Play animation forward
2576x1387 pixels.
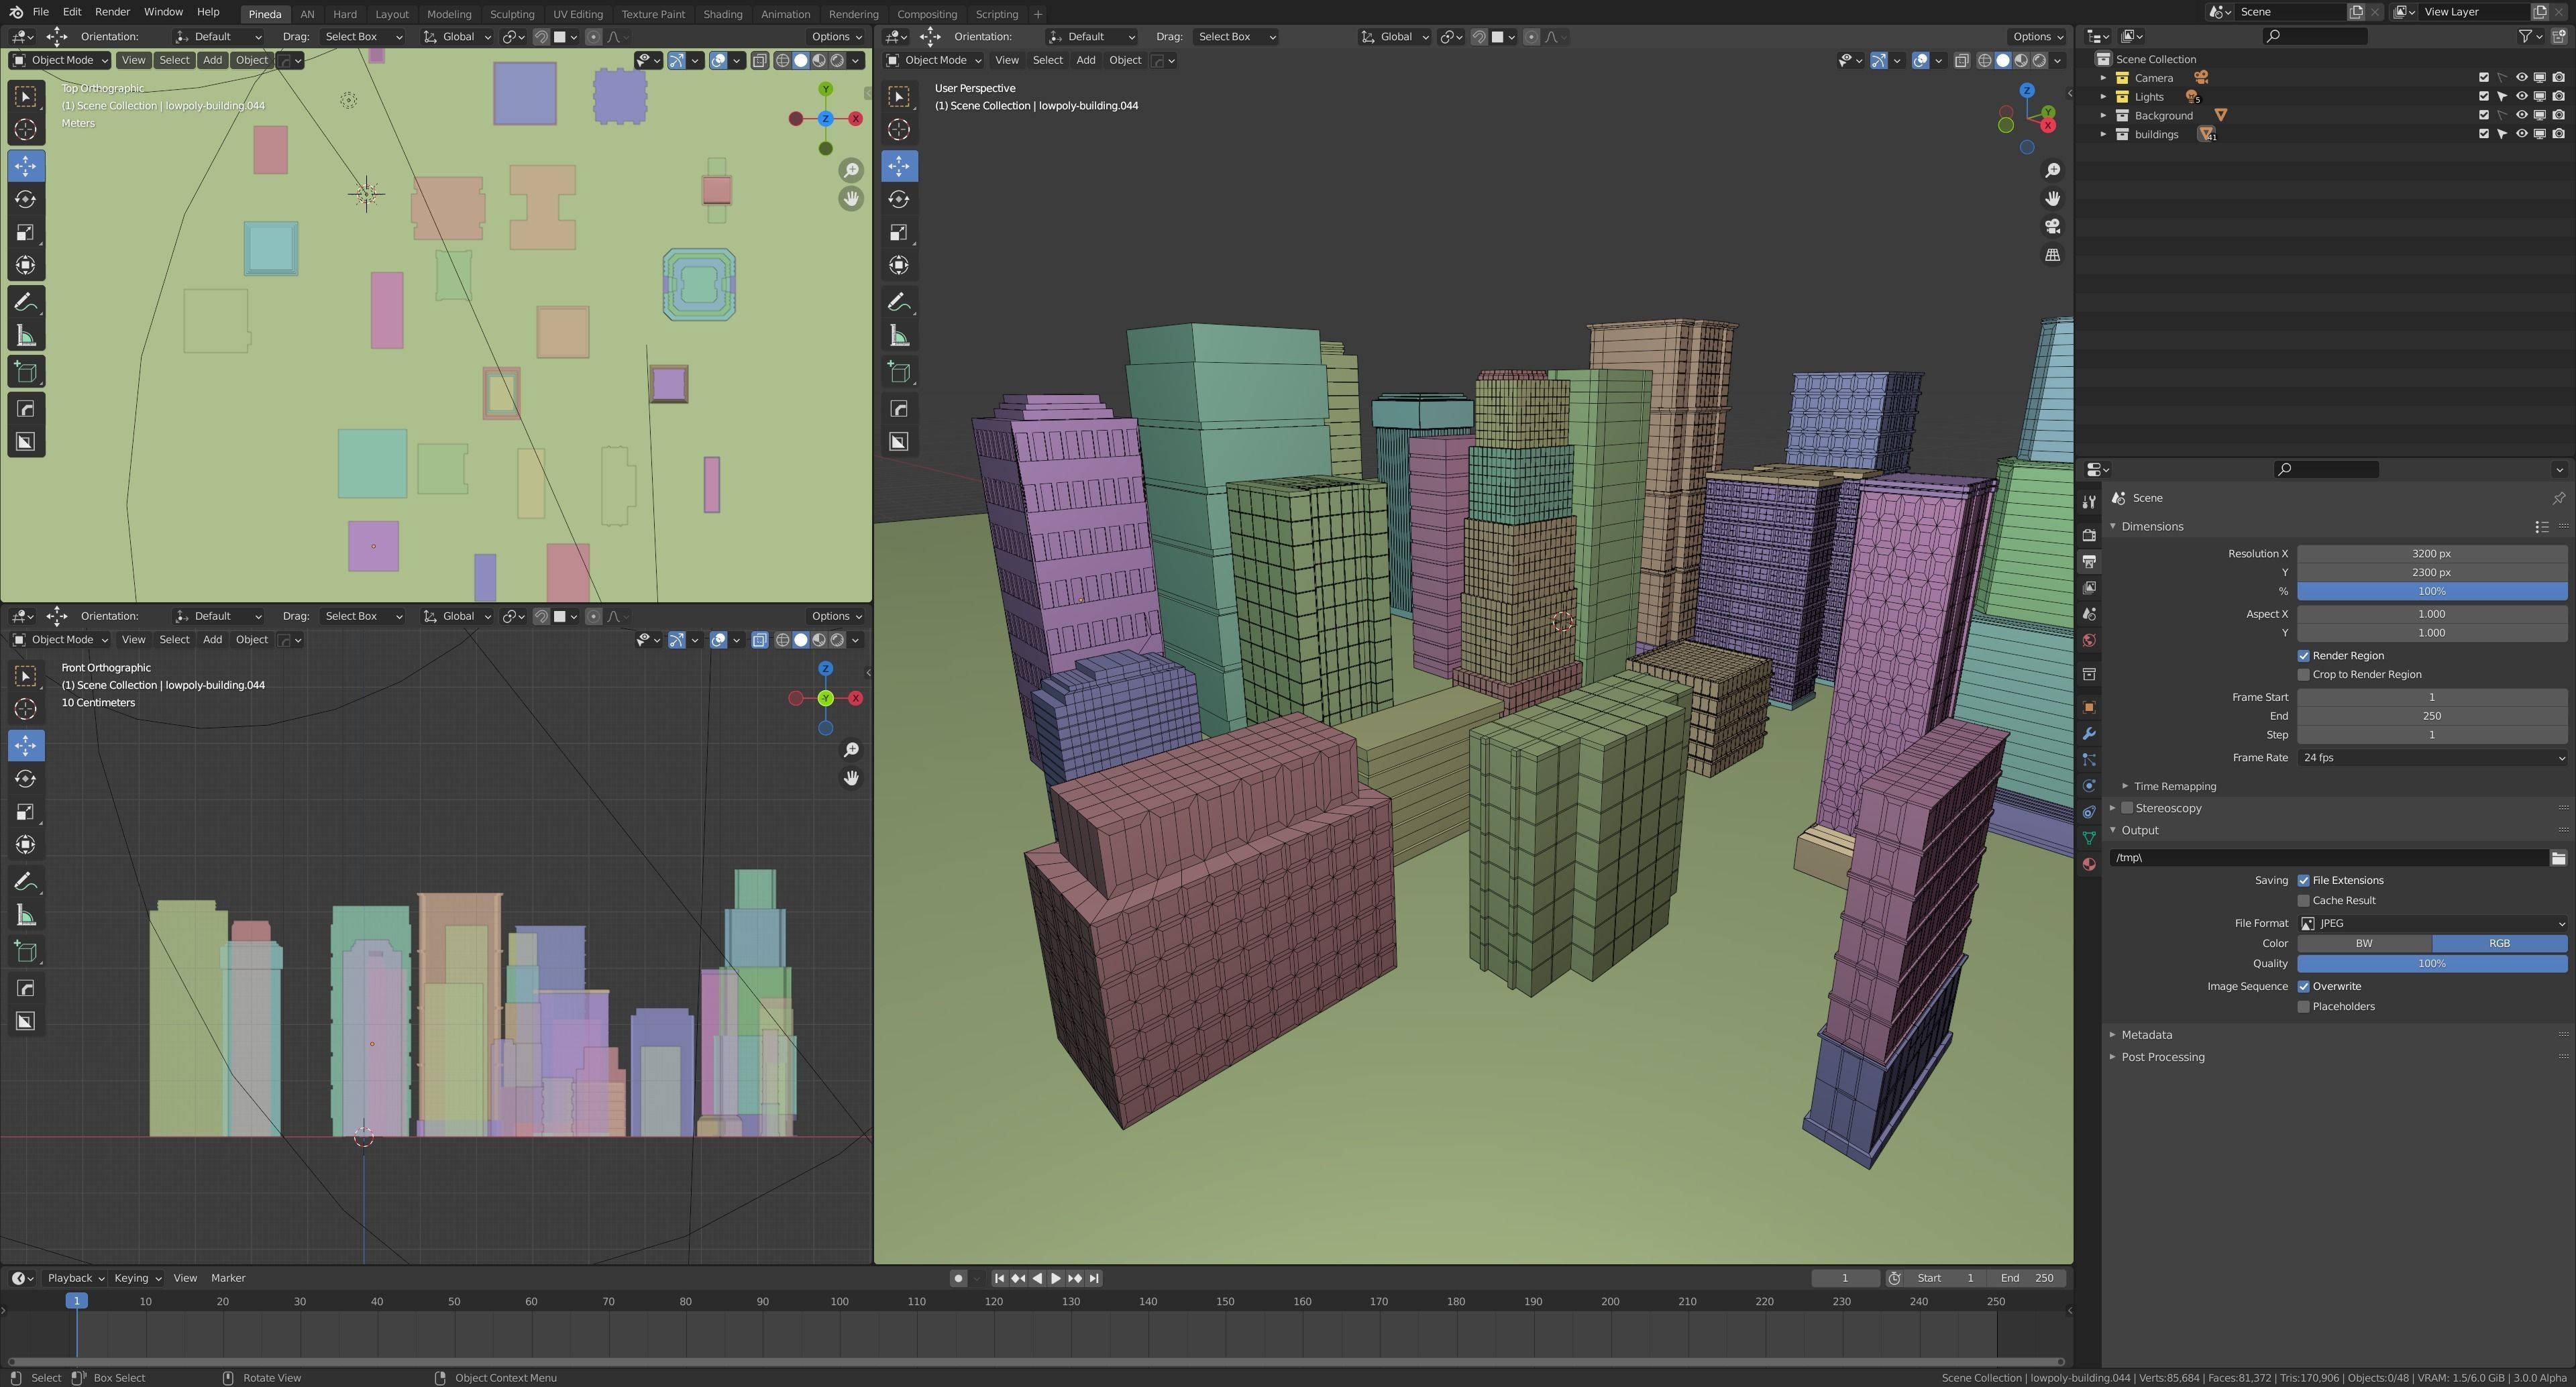[x=1056, y=1278]
